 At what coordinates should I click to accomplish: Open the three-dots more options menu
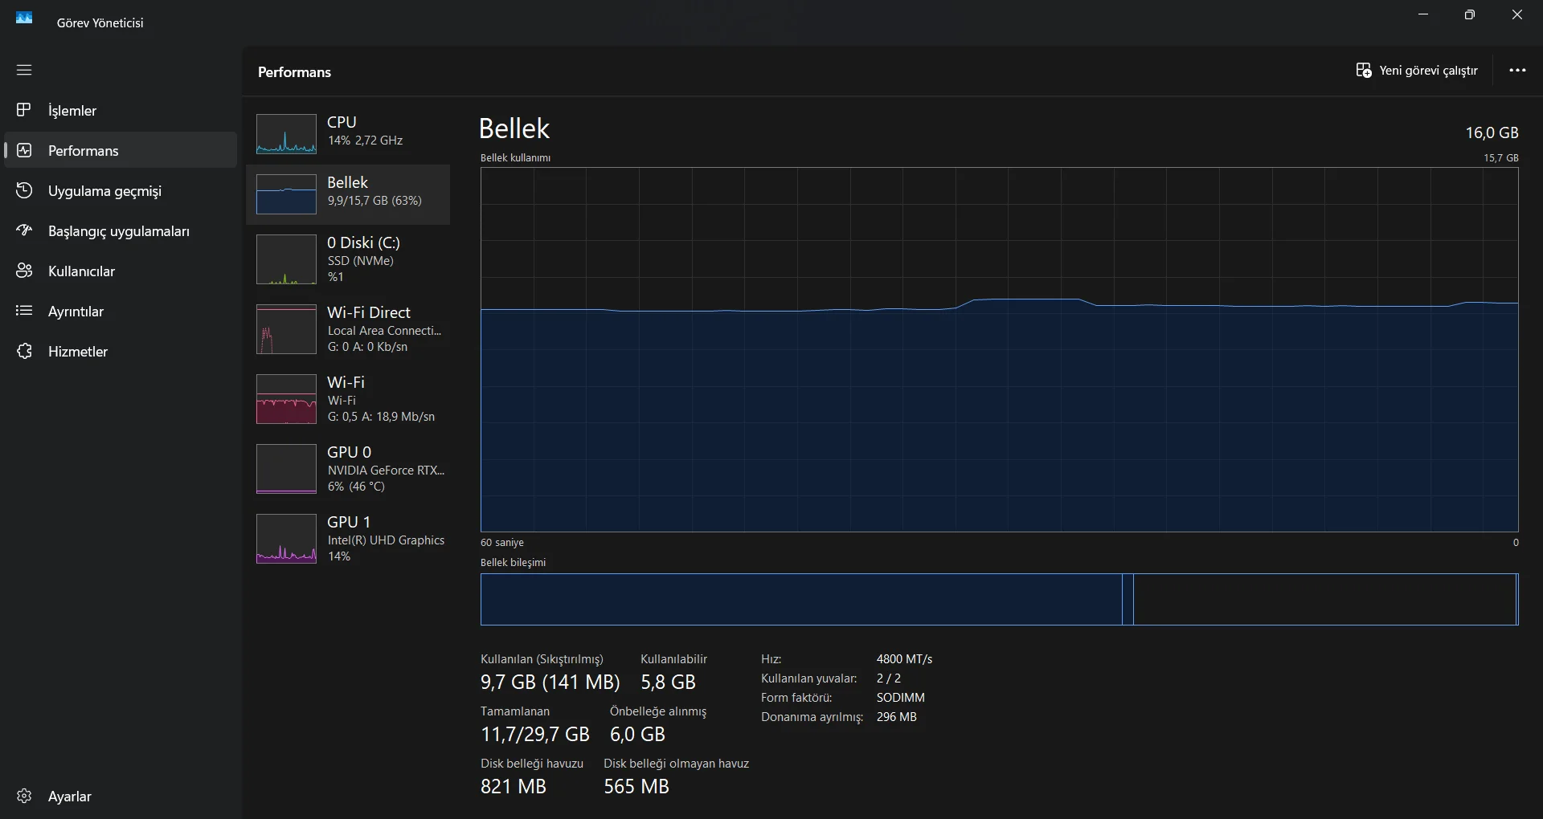pos(1517,71)
